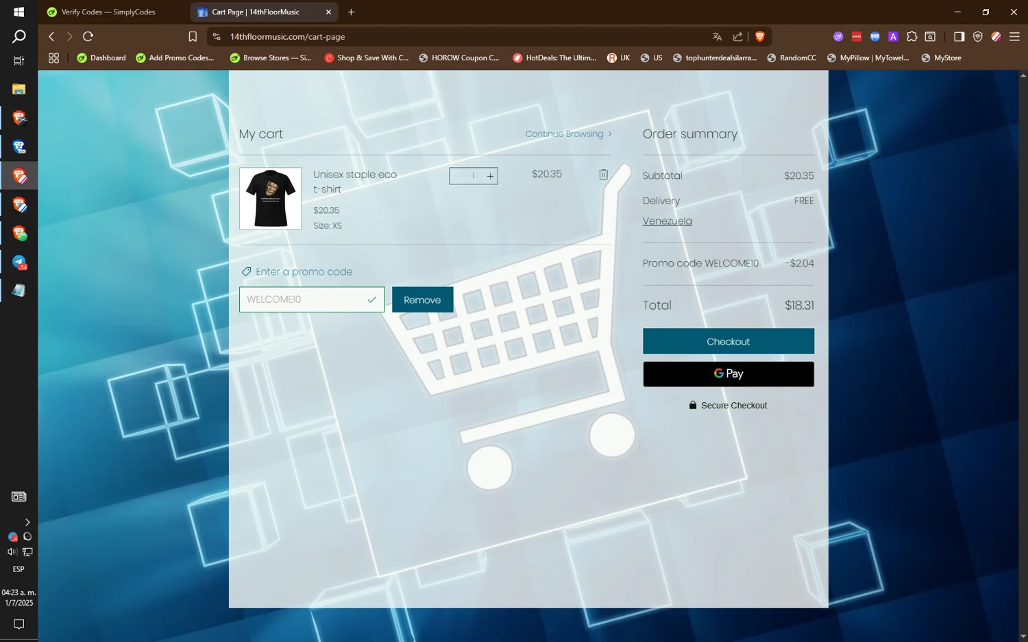This screenshot has width=1028, height=642.
Task: Open the striped profile avatar icon
Action: click(996, 36)
